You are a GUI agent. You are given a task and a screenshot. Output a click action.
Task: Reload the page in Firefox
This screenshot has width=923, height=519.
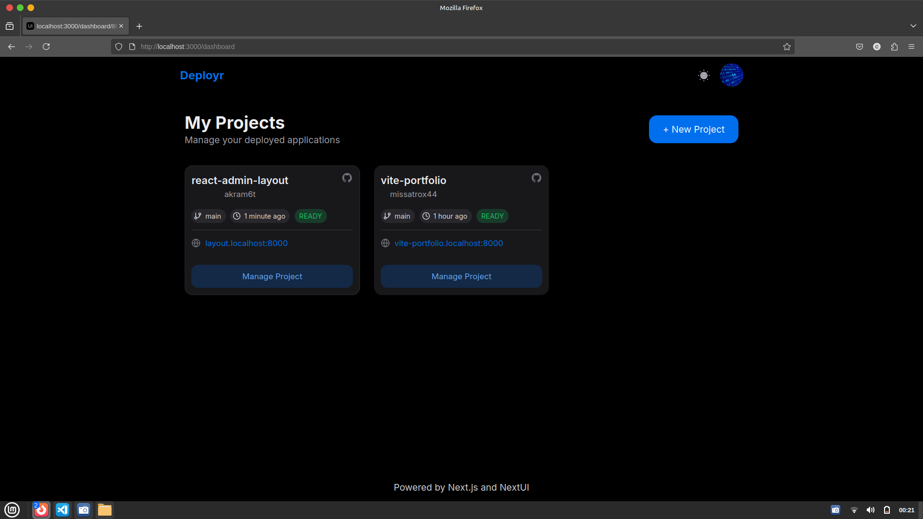tap(46, 47)
